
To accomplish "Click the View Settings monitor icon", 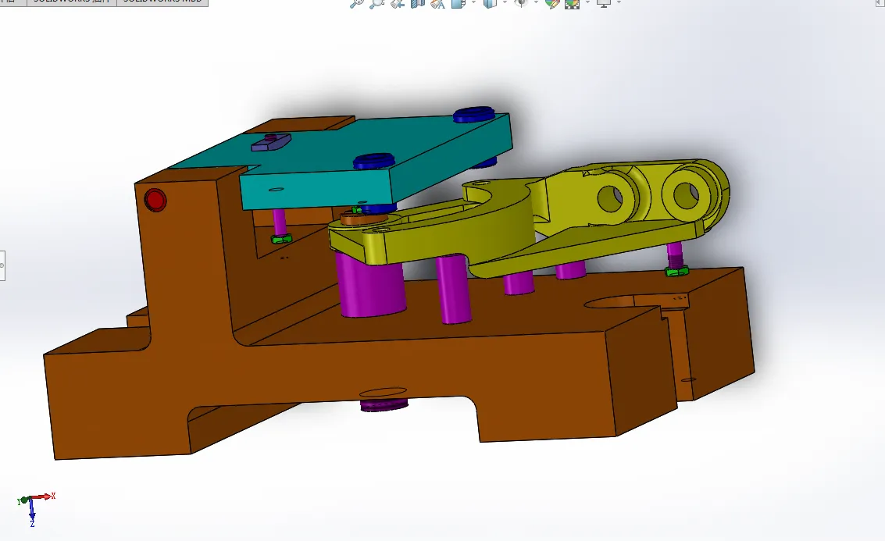I will (604, 3).
